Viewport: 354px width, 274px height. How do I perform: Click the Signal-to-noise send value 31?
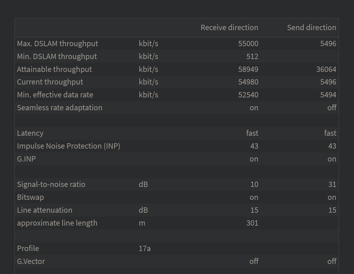click(332, 184)
